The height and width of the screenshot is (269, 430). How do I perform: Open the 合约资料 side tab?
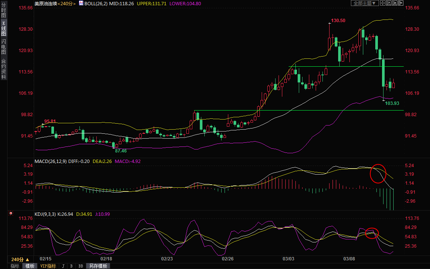(x=3, y=69)
